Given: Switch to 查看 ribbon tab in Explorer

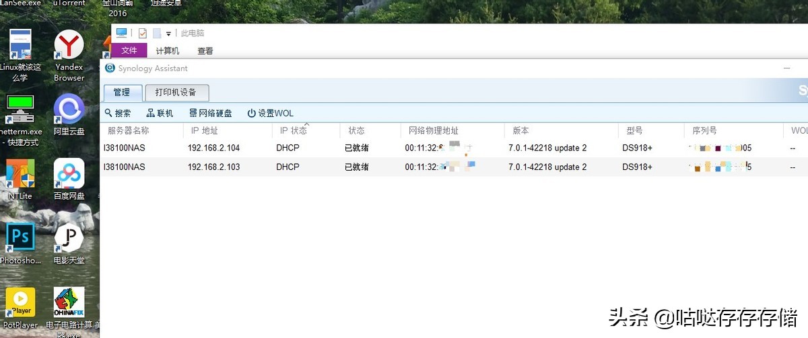Looking at the screenshot, I should 205,50.
